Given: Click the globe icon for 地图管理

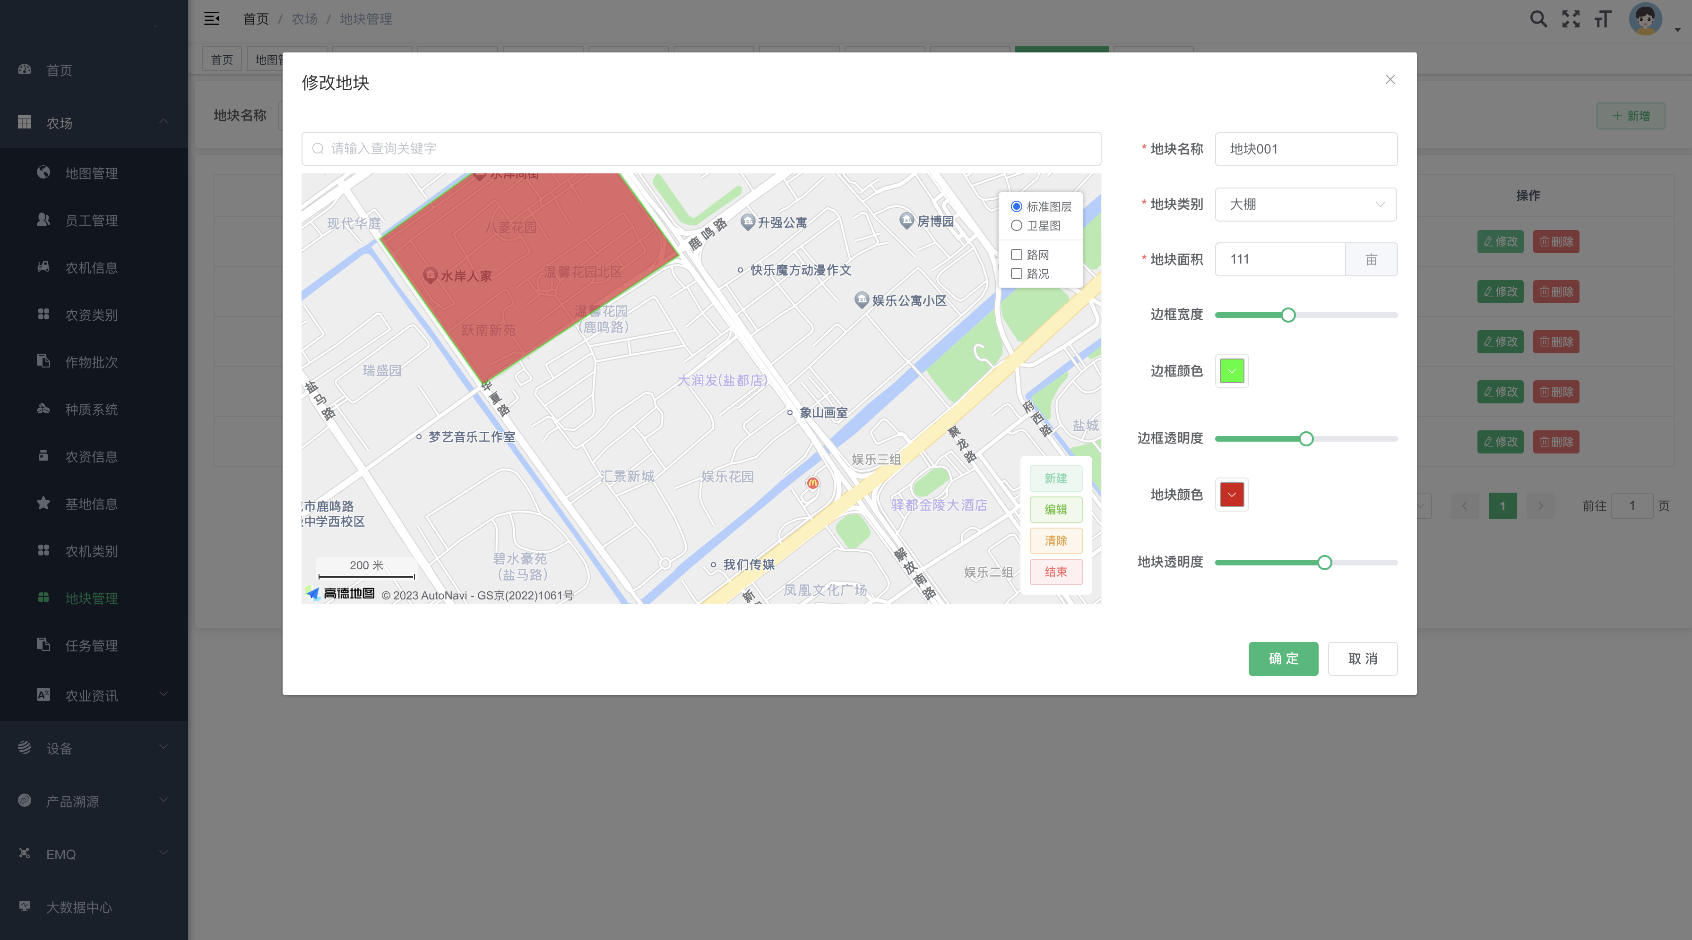Looking at the screenshot, I should 43,172.
